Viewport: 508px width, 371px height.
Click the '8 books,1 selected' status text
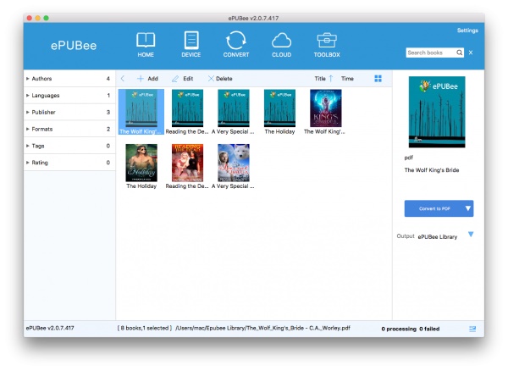(144, 328)
